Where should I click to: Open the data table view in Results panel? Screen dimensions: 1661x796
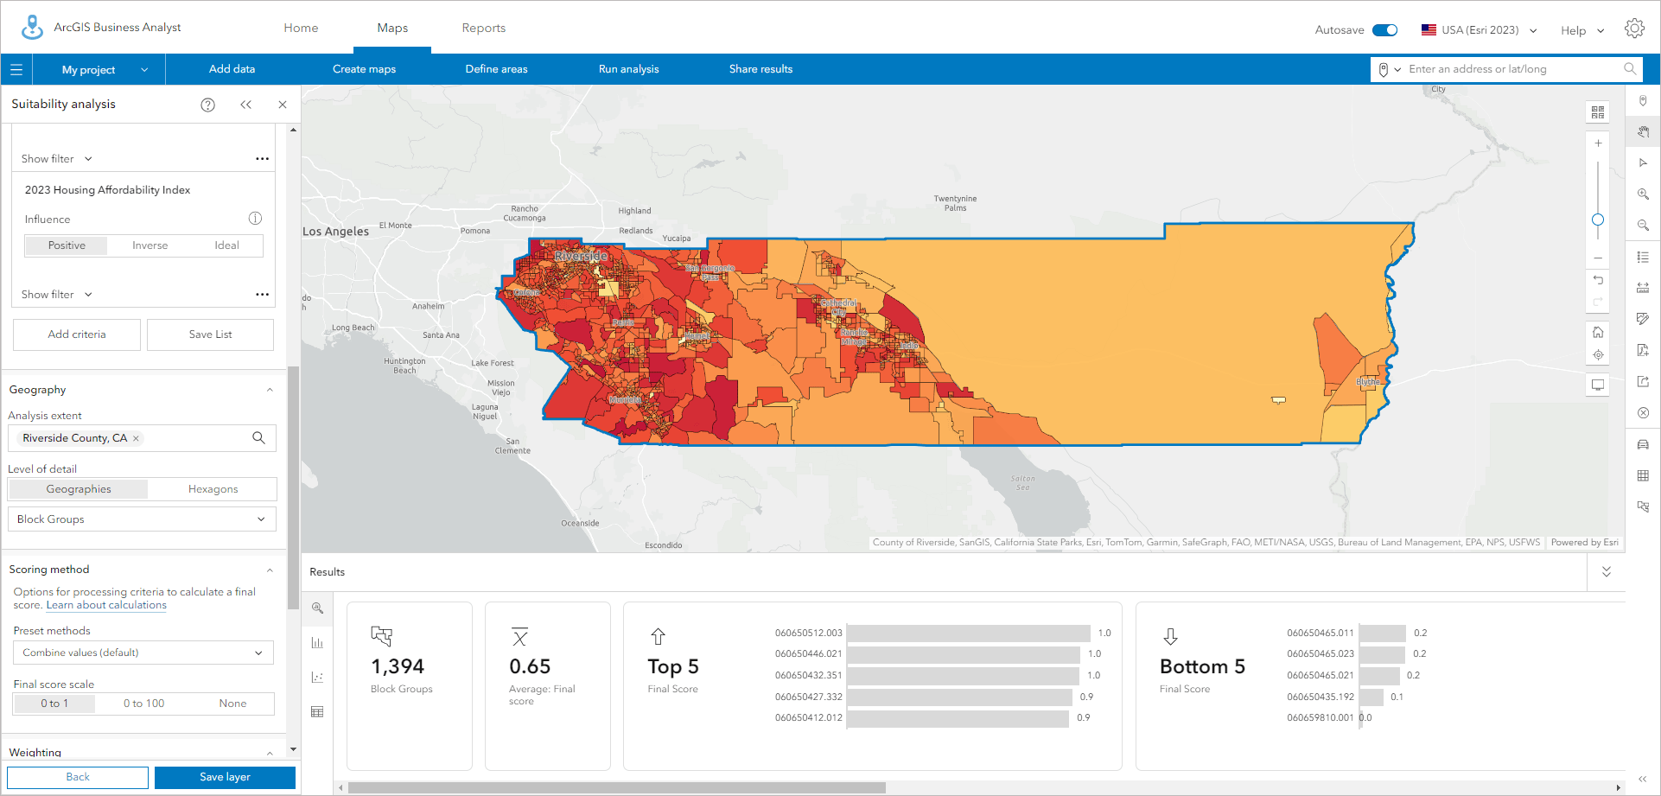pyautogui.click(x=317, y=711)
